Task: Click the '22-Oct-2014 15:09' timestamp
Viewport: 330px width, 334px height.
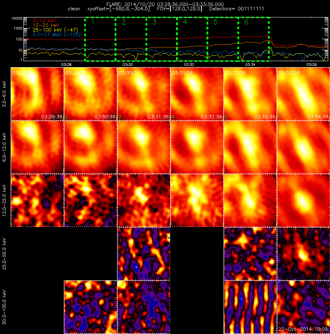Action: (303, 329)
